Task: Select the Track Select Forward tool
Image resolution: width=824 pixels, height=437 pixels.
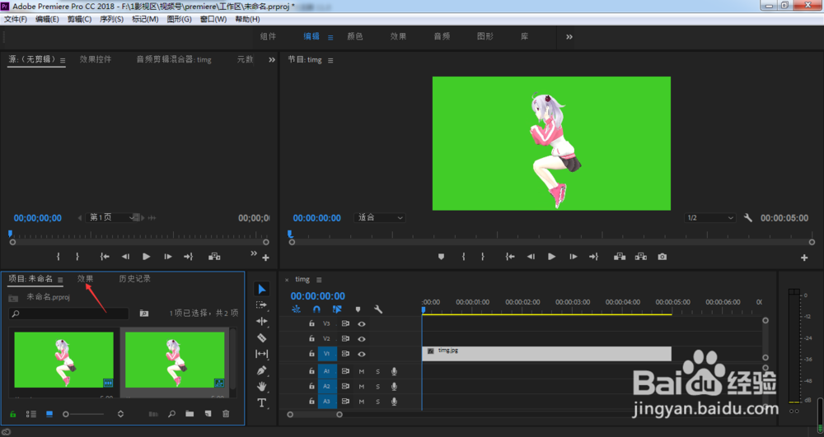Action: point(262,305)
